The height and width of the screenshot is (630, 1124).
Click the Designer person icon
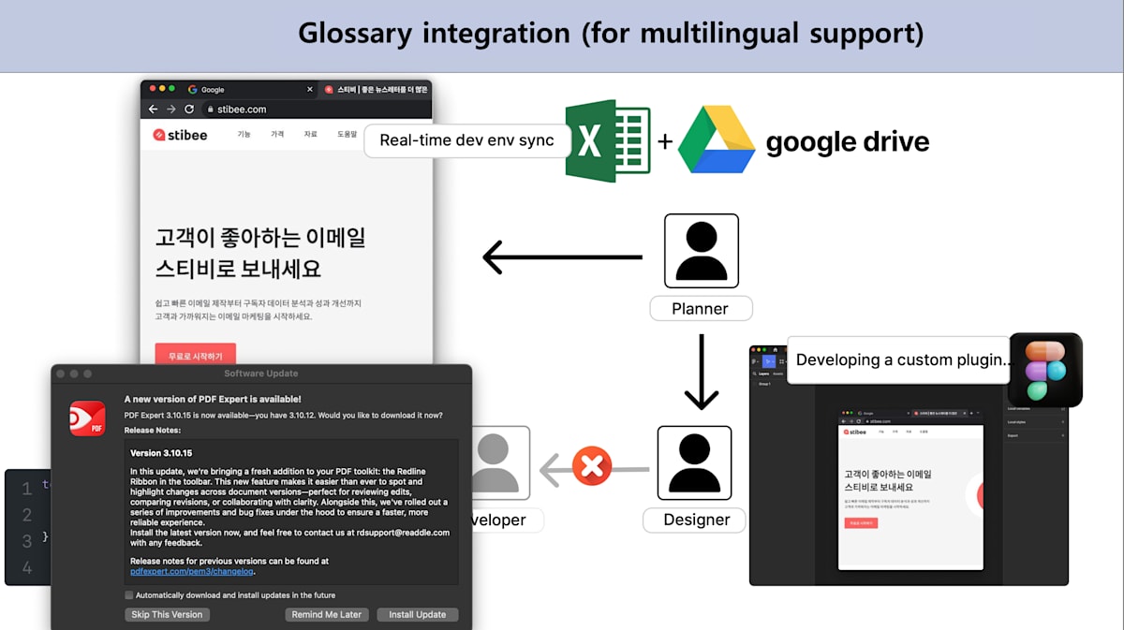[694, 463]
